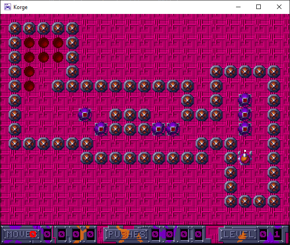Click the wall block directly left of the player

click(231, 158)
